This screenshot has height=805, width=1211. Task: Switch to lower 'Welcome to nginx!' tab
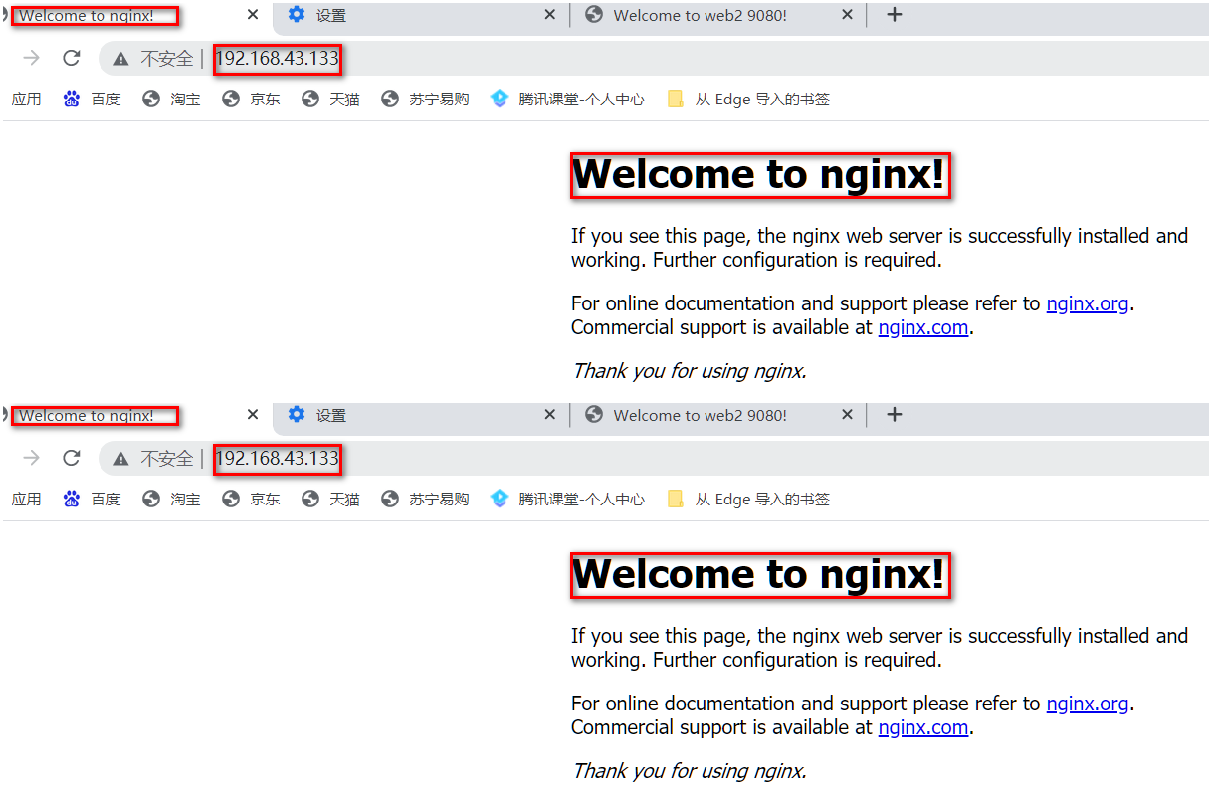tap(87, 416)
